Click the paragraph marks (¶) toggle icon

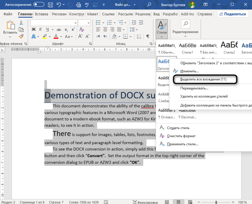148,36
